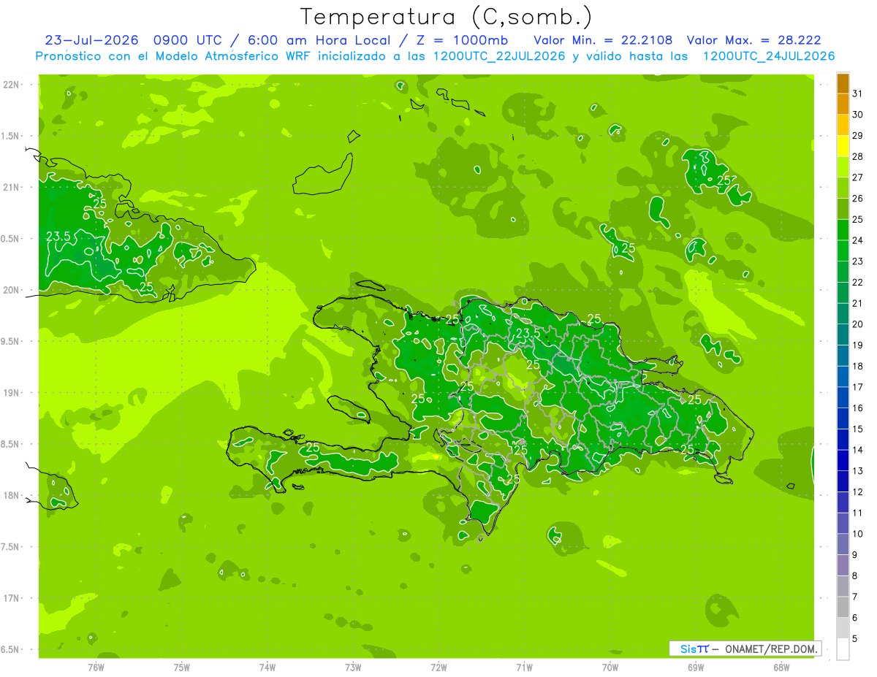Click the '21N' latitude label
877x677 pixels.
pos(12,187)
